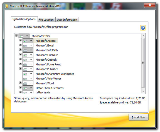Click the scrollbar down arrow in feature list
This screenshot has height=132, width=160.
[x=143, y=91]
